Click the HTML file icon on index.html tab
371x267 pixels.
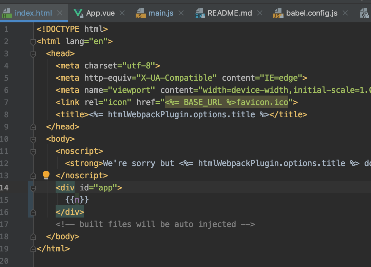[7, 13]
